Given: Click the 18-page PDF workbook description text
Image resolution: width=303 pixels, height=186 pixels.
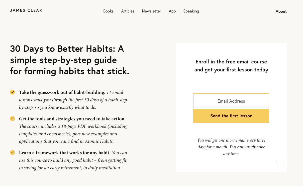Looking at the screenshot, I should tap(73, 134).
